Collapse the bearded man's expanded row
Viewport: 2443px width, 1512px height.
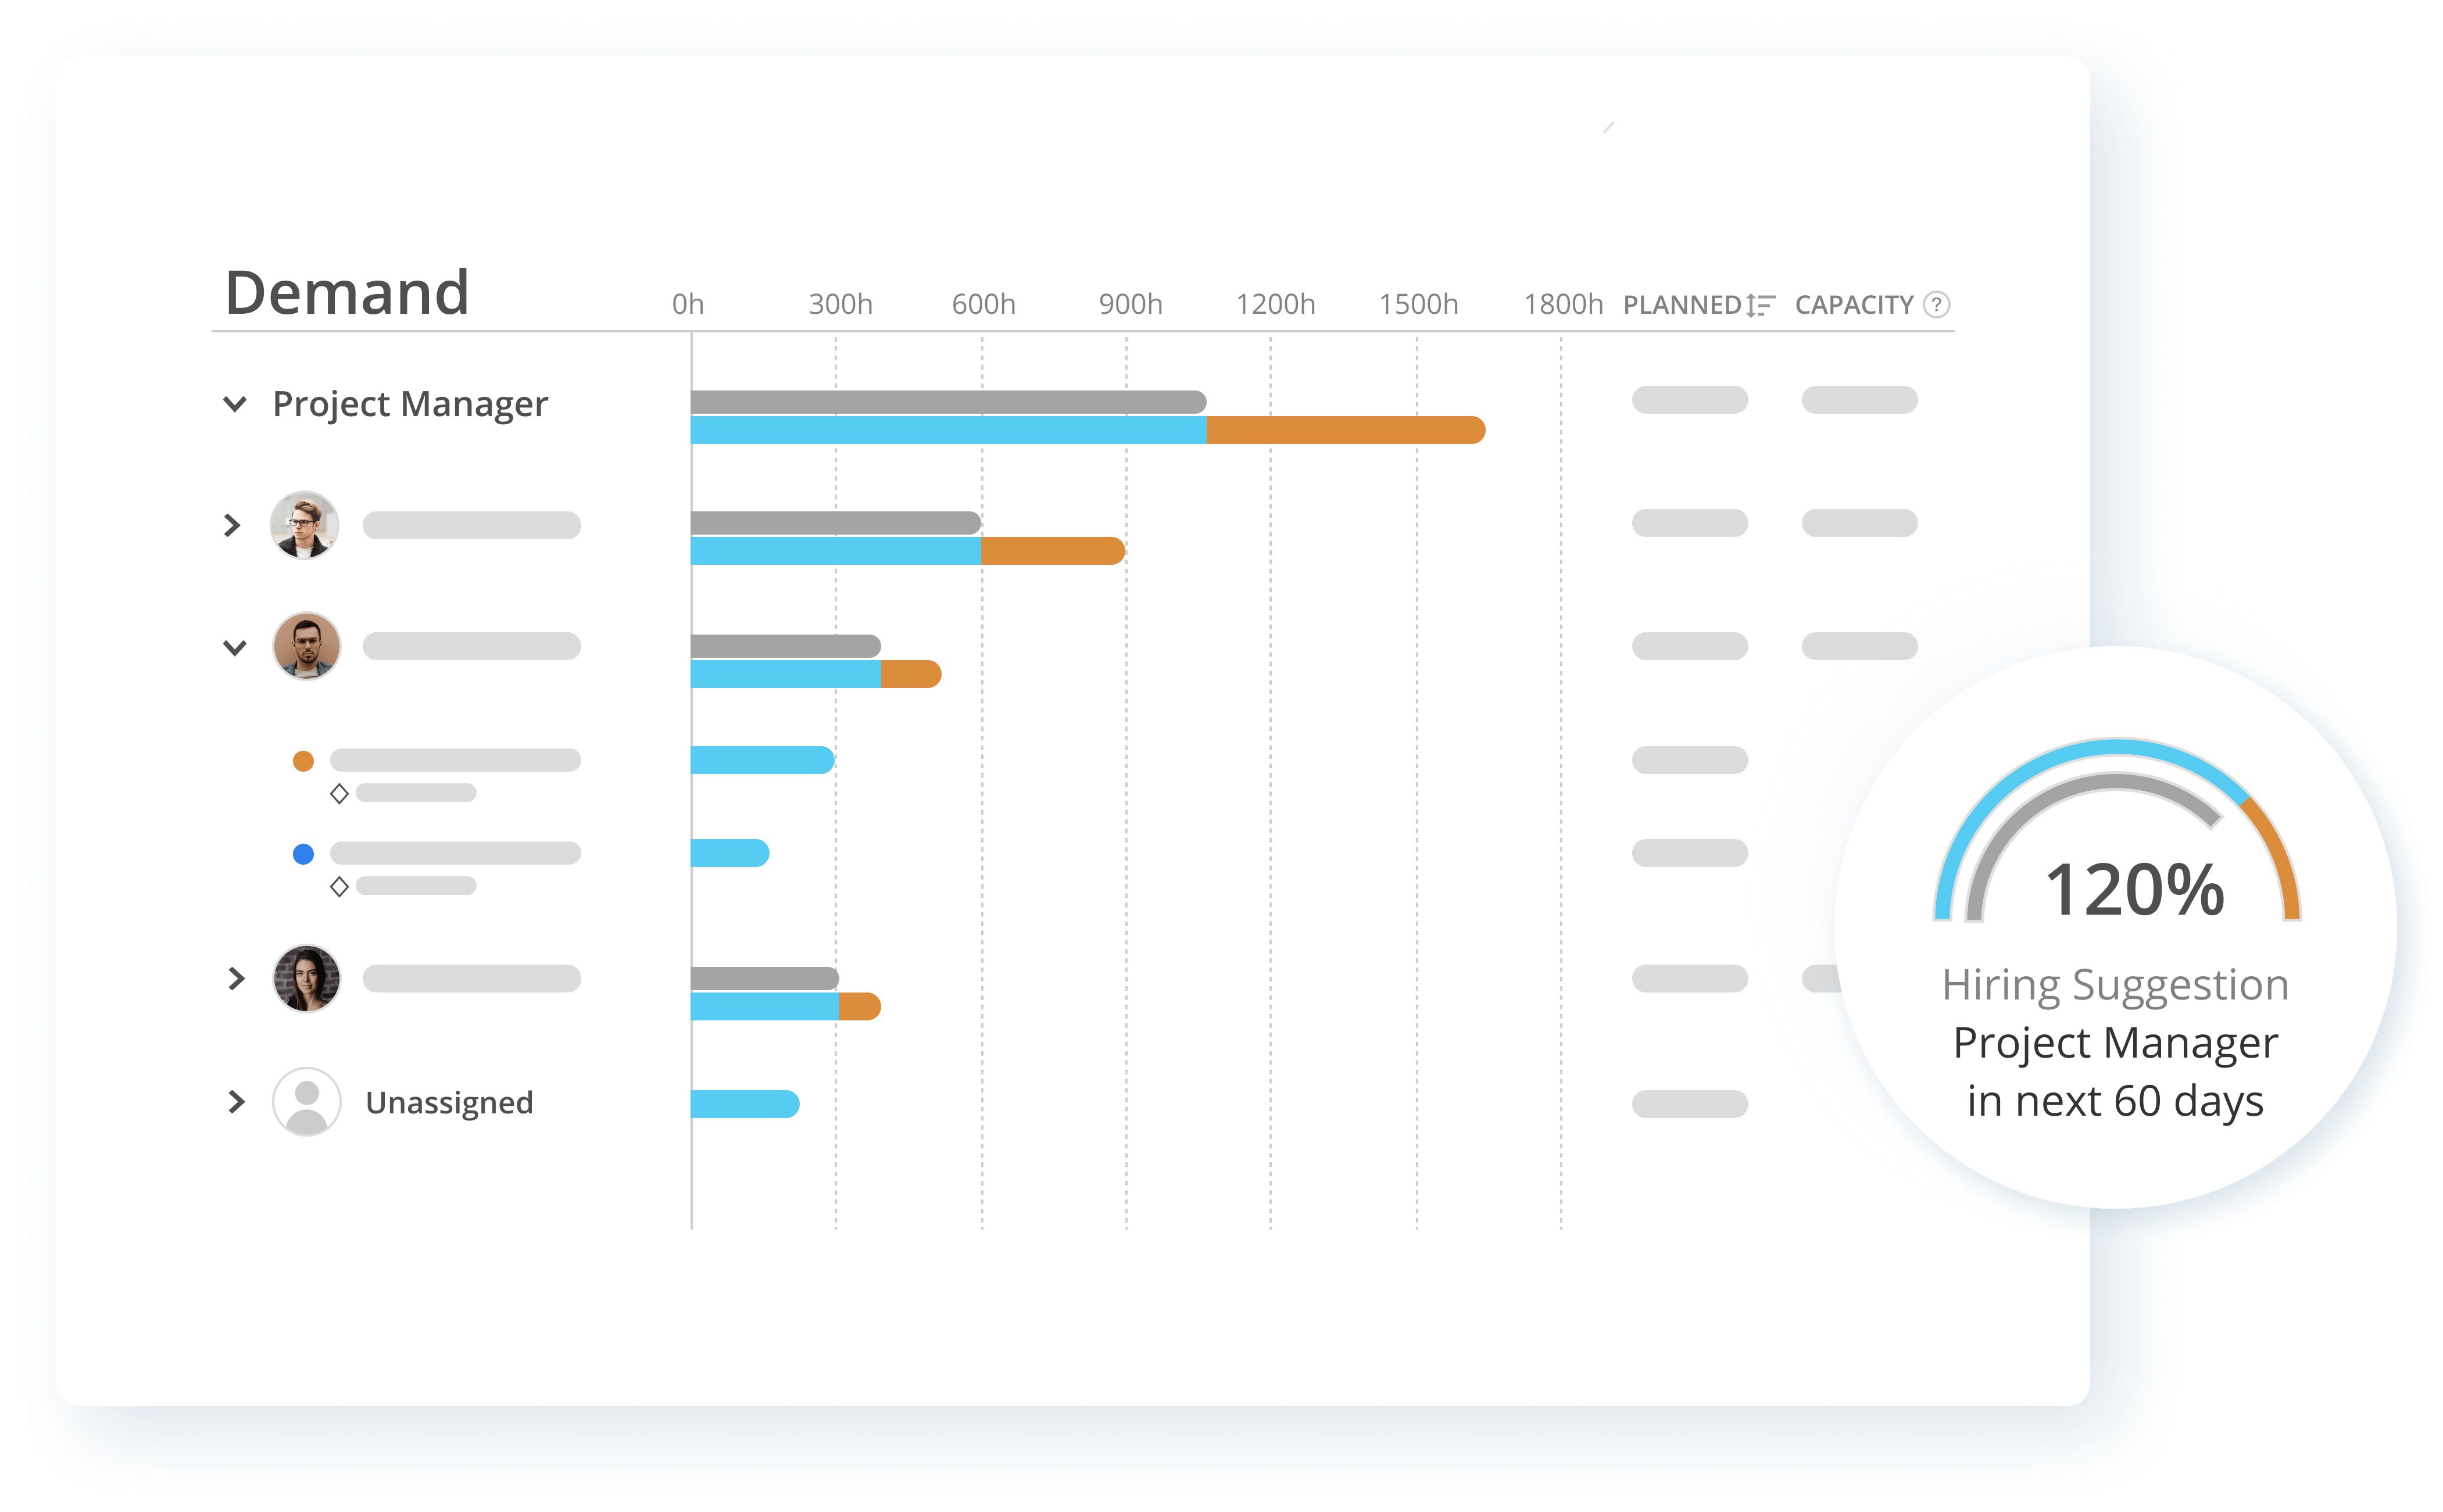click(x=235, y=647)
